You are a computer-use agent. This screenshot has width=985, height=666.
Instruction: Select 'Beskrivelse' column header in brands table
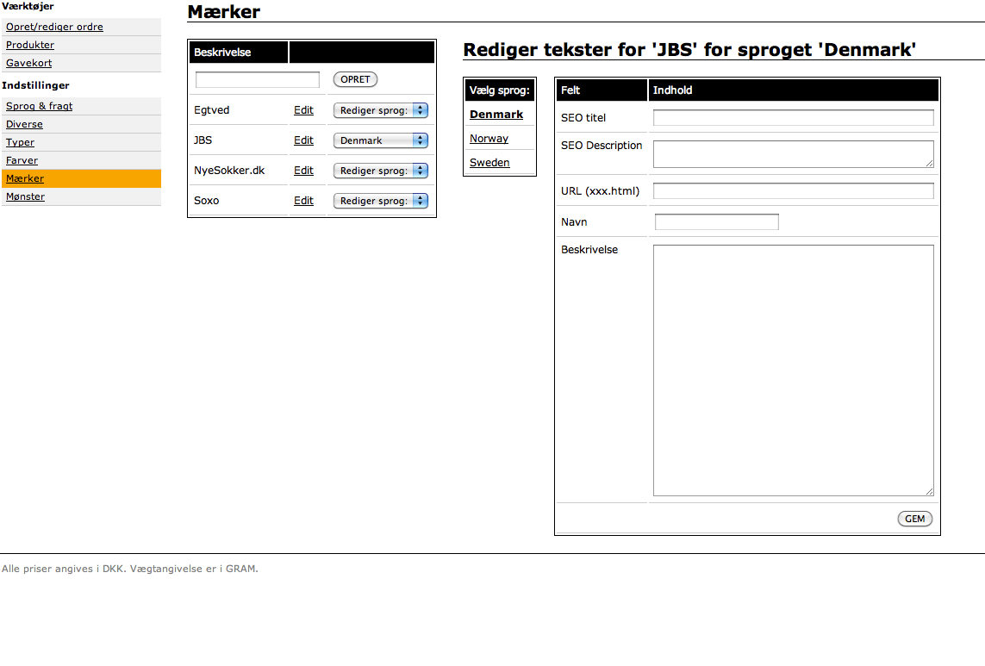coord(222,53)
